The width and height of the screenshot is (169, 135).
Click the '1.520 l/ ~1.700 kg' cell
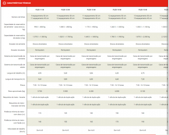coord(66,37)
